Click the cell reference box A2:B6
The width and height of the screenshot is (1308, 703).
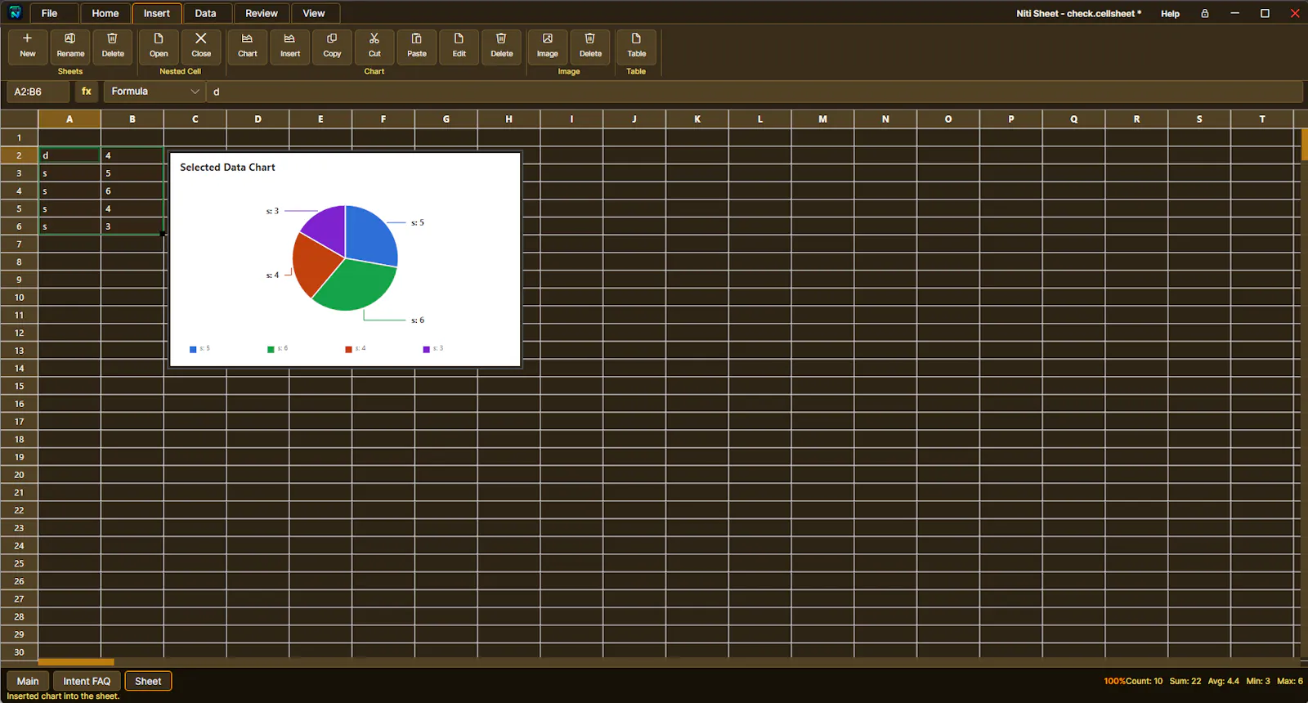pos(38,92)
